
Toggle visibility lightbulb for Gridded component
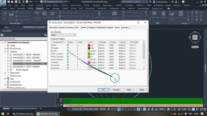68,63
